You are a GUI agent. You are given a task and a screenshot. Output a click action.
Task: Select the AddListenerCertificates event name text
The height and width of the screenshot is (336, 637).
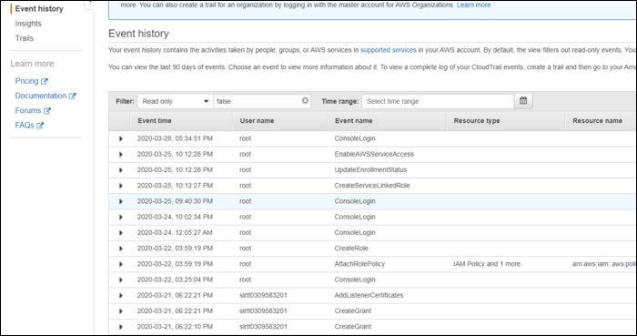(369, 295)
